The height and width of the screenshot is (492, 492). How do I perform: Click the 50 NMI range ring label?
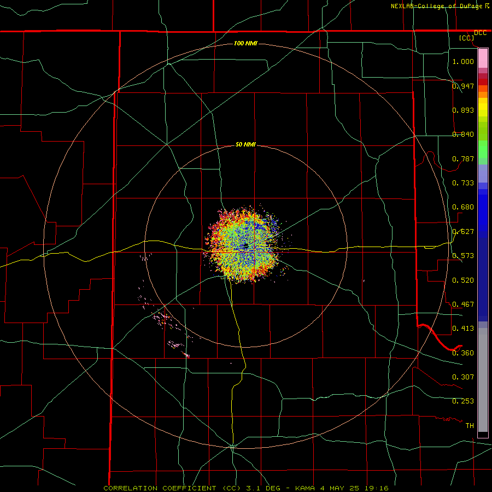click(245, 144)
